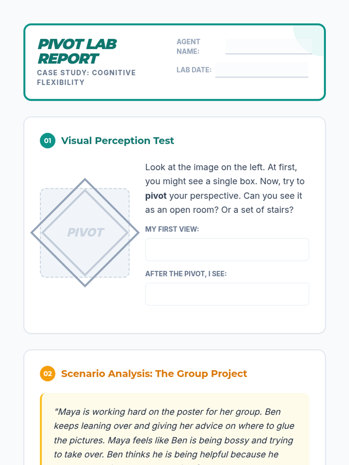Click the bold word pivot in instructions
Image resolution: width=349 pixels, height=465 pixels.
(x=156, y=196)
